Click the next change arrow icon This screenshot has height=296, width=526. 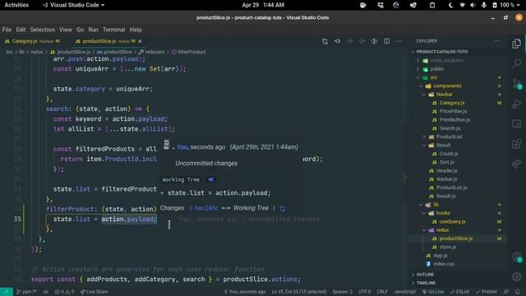362,41
